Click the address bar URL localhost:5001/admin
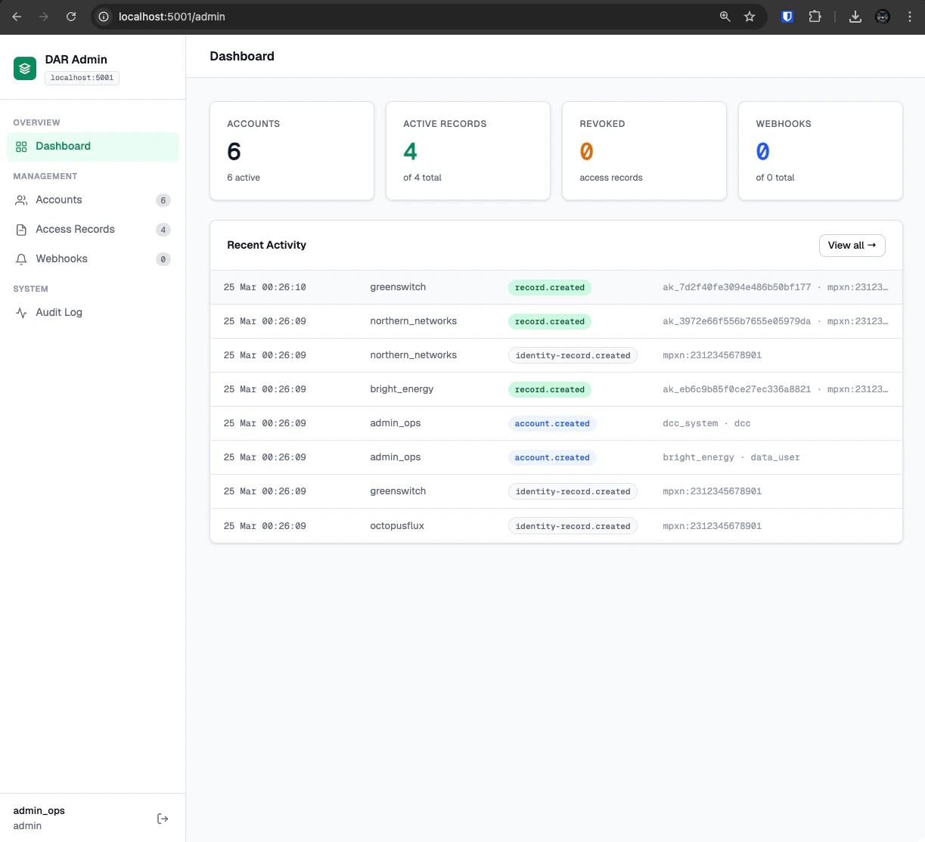Screen dimensions: 925x842 click(x=172, y=17)
